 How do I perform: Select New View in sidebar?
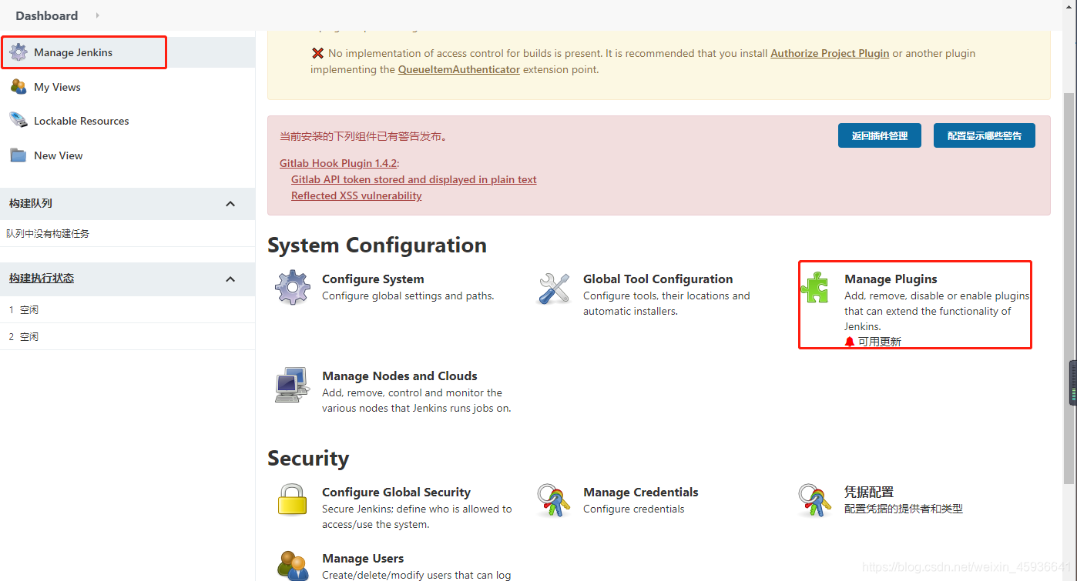pos(59,155)
